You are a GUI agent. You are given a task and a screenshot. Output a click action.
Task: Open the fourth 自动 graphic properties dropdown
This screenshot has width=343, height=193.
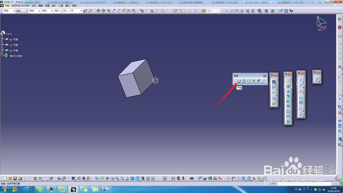coord(47,11)
